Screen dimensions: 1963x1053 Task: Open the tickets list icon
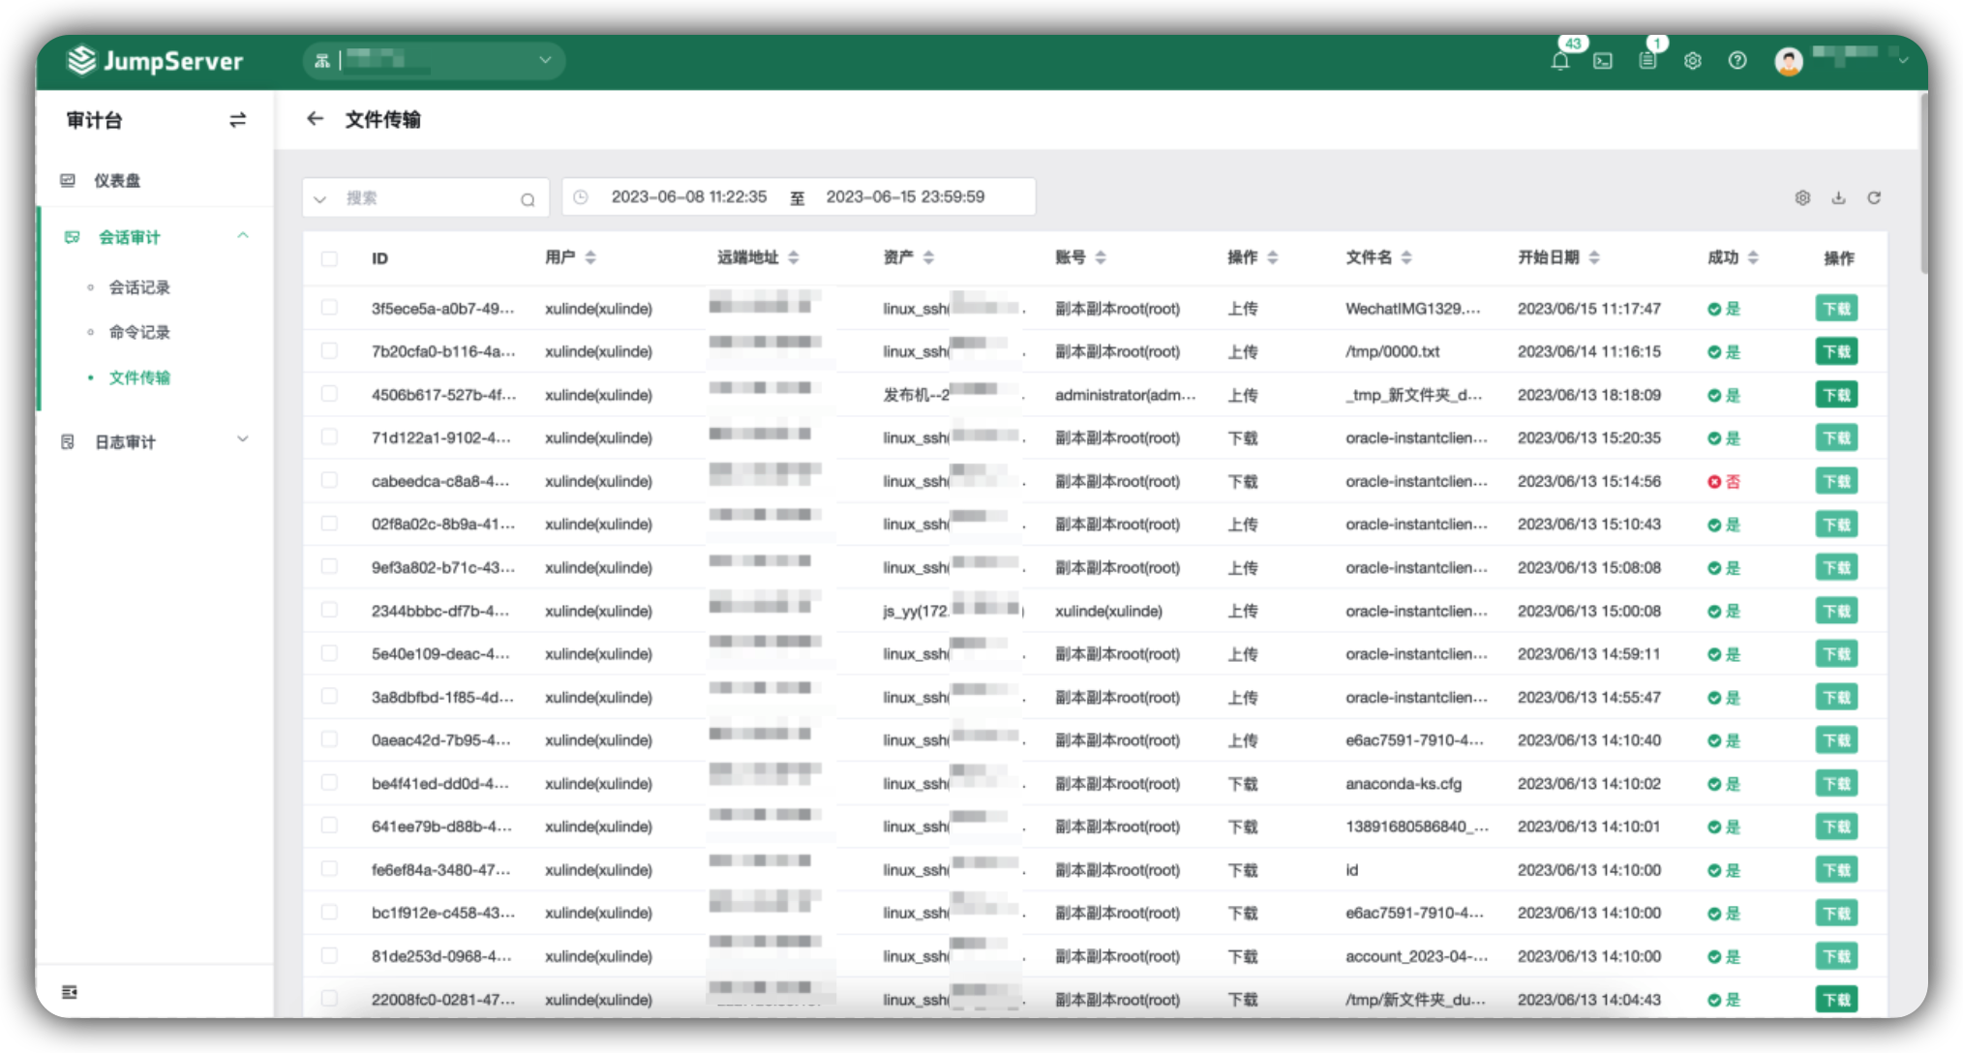(1647, 61)
